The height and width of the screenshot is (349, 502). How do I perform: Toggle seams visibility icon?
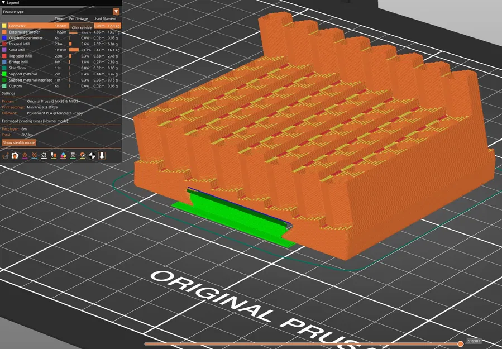tap(44, 156)
